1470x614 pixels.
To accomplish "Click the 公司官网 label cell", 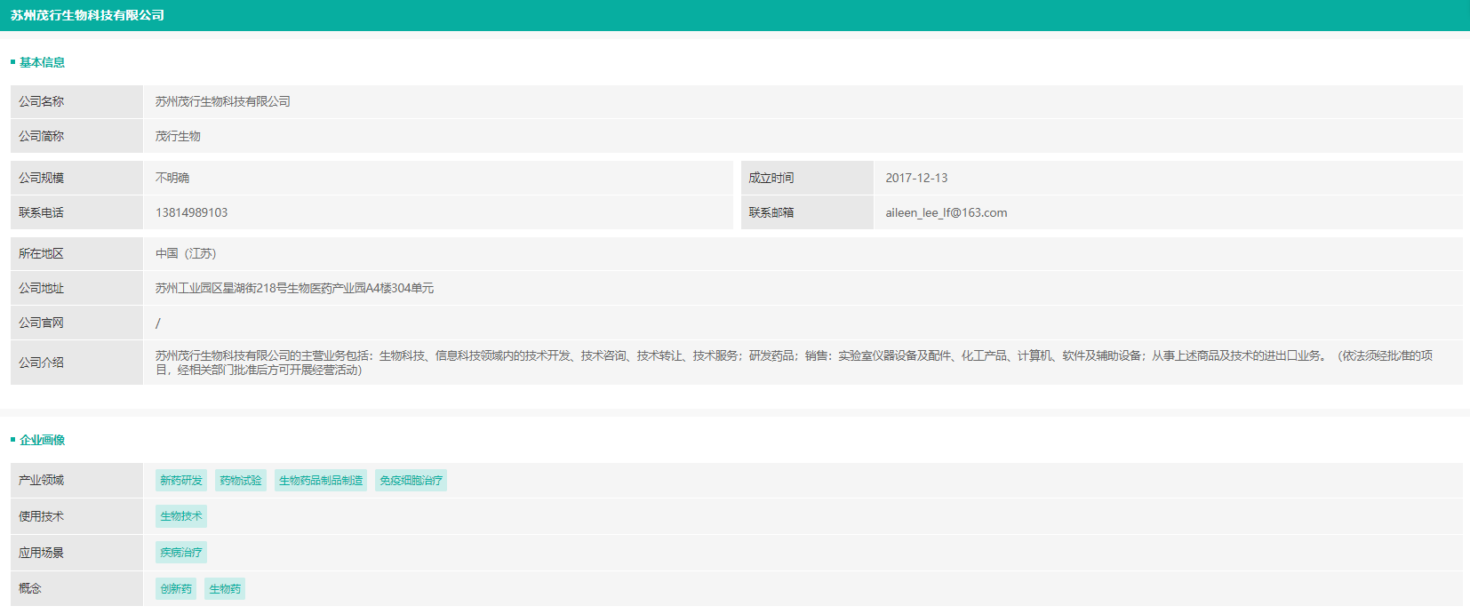I will coord(76,323).
